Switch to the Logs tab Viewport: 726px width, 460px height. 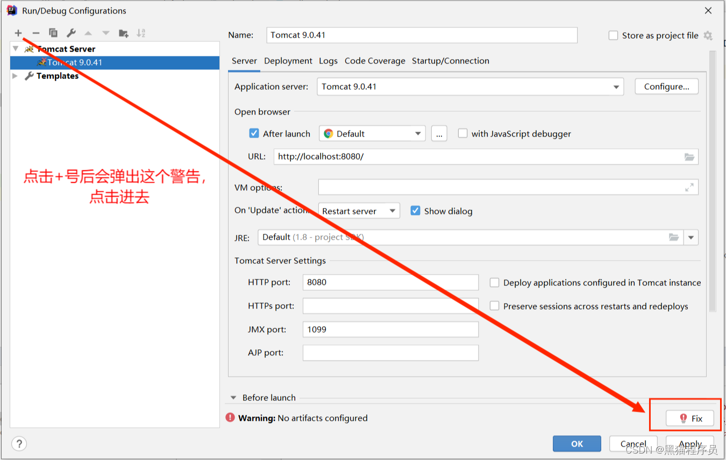point(328,61)
